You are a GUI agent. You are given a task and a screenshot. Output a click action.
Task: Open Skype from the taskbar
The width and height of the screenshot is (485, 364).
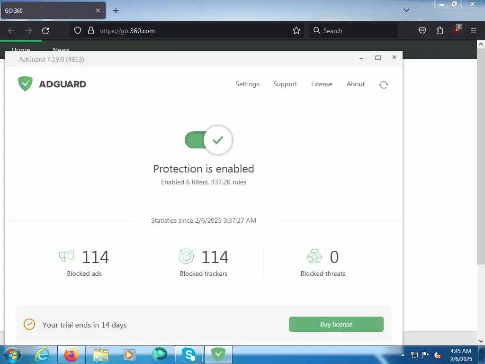click(189, 355)
